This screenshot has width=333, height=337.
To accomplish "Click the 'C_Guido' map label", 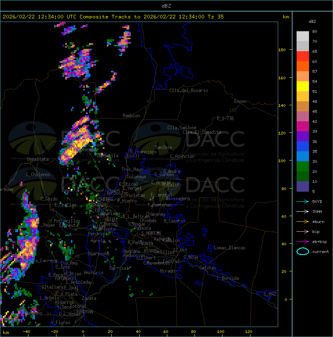I will click(49, 199).
